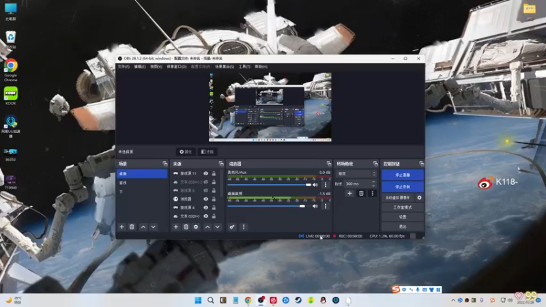Viewport: 546px width, 307px height.
Task: Open the 停靠窗口(D) menu
Action: 176,66
